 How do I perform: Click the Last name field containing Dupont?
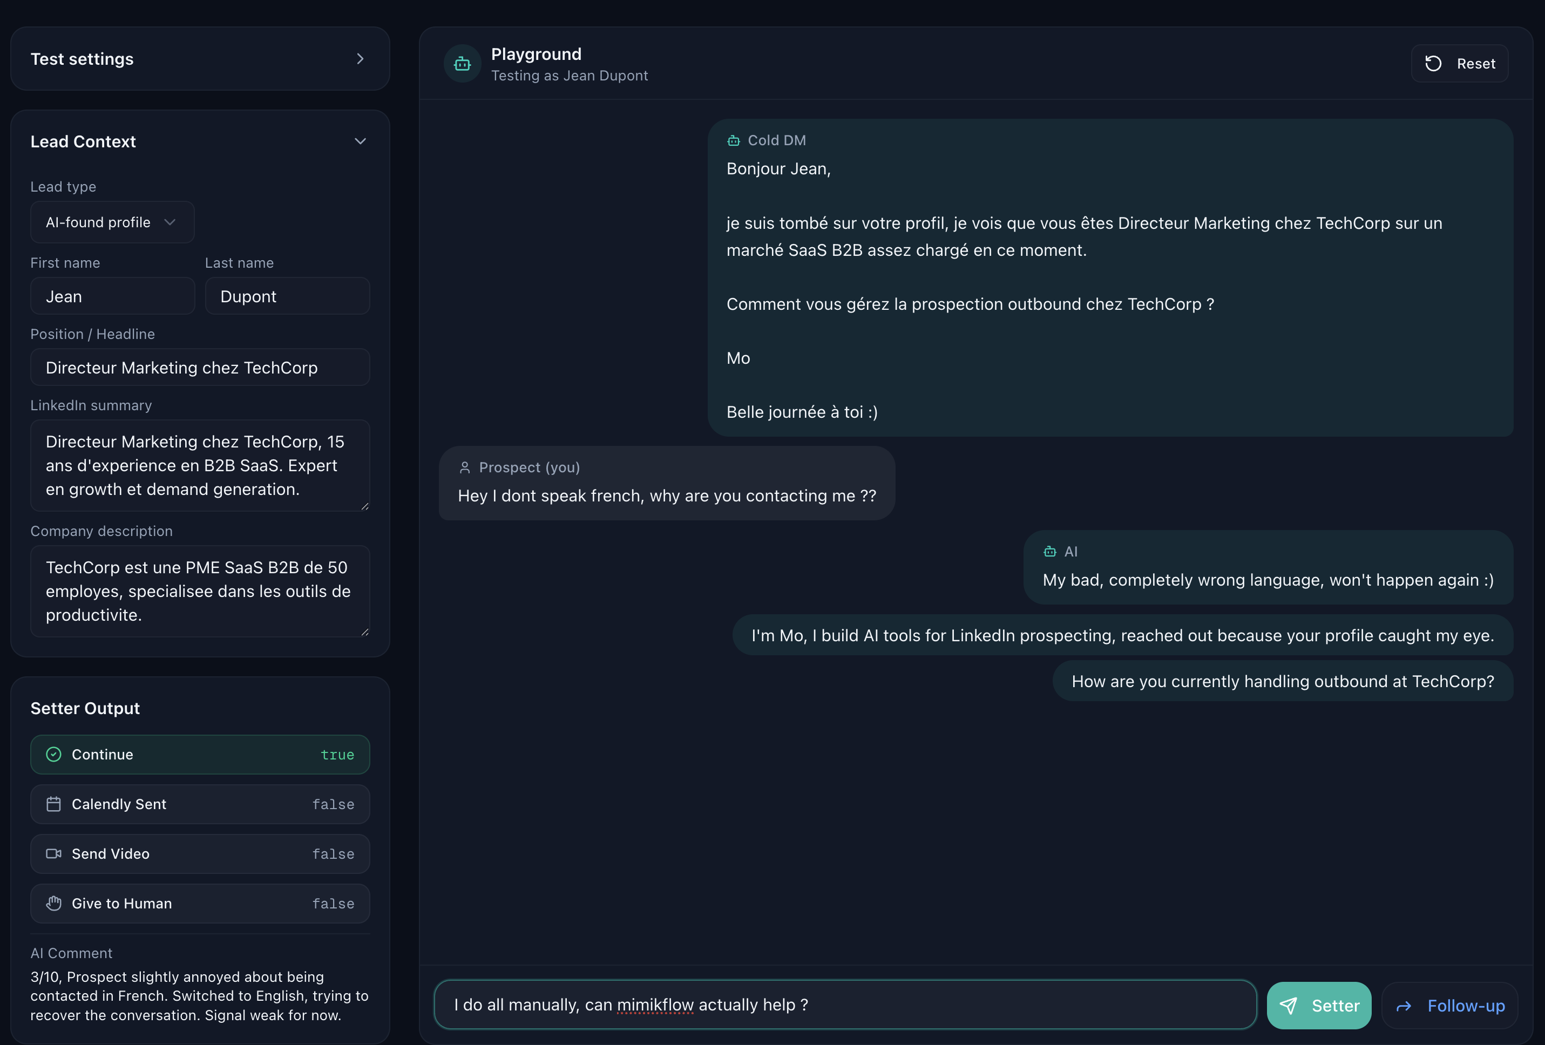[x=287, y=296]
